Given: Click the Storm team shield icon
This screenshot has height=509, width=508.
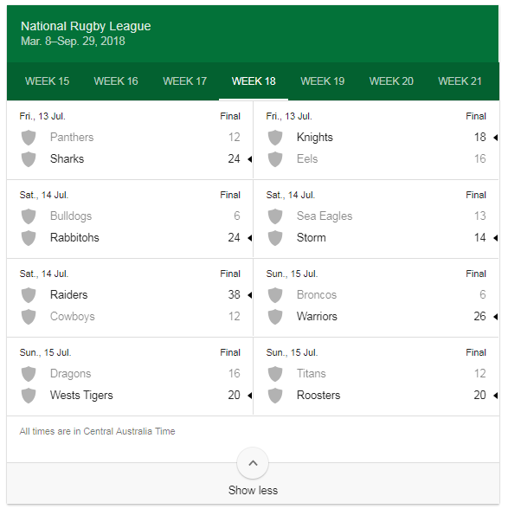Looking at the screenshot, I should [x=275, y=238].
